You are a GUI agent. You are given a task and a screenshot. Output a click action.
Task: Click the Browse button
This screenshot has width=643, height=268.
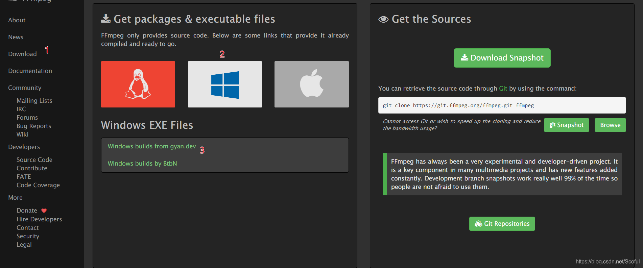pos(610,125)
